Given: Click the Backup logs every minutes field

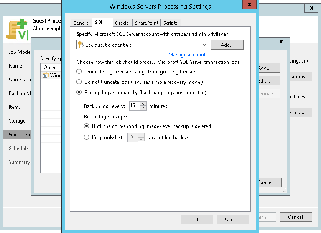Looking at the screenshot, I should tap(135, 106).
